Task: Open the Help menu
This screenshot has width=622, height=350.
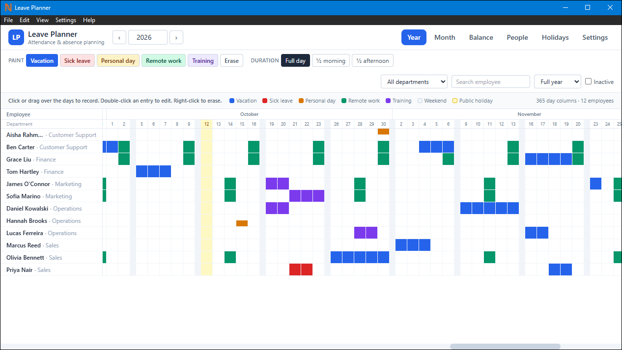Action: 89,20
